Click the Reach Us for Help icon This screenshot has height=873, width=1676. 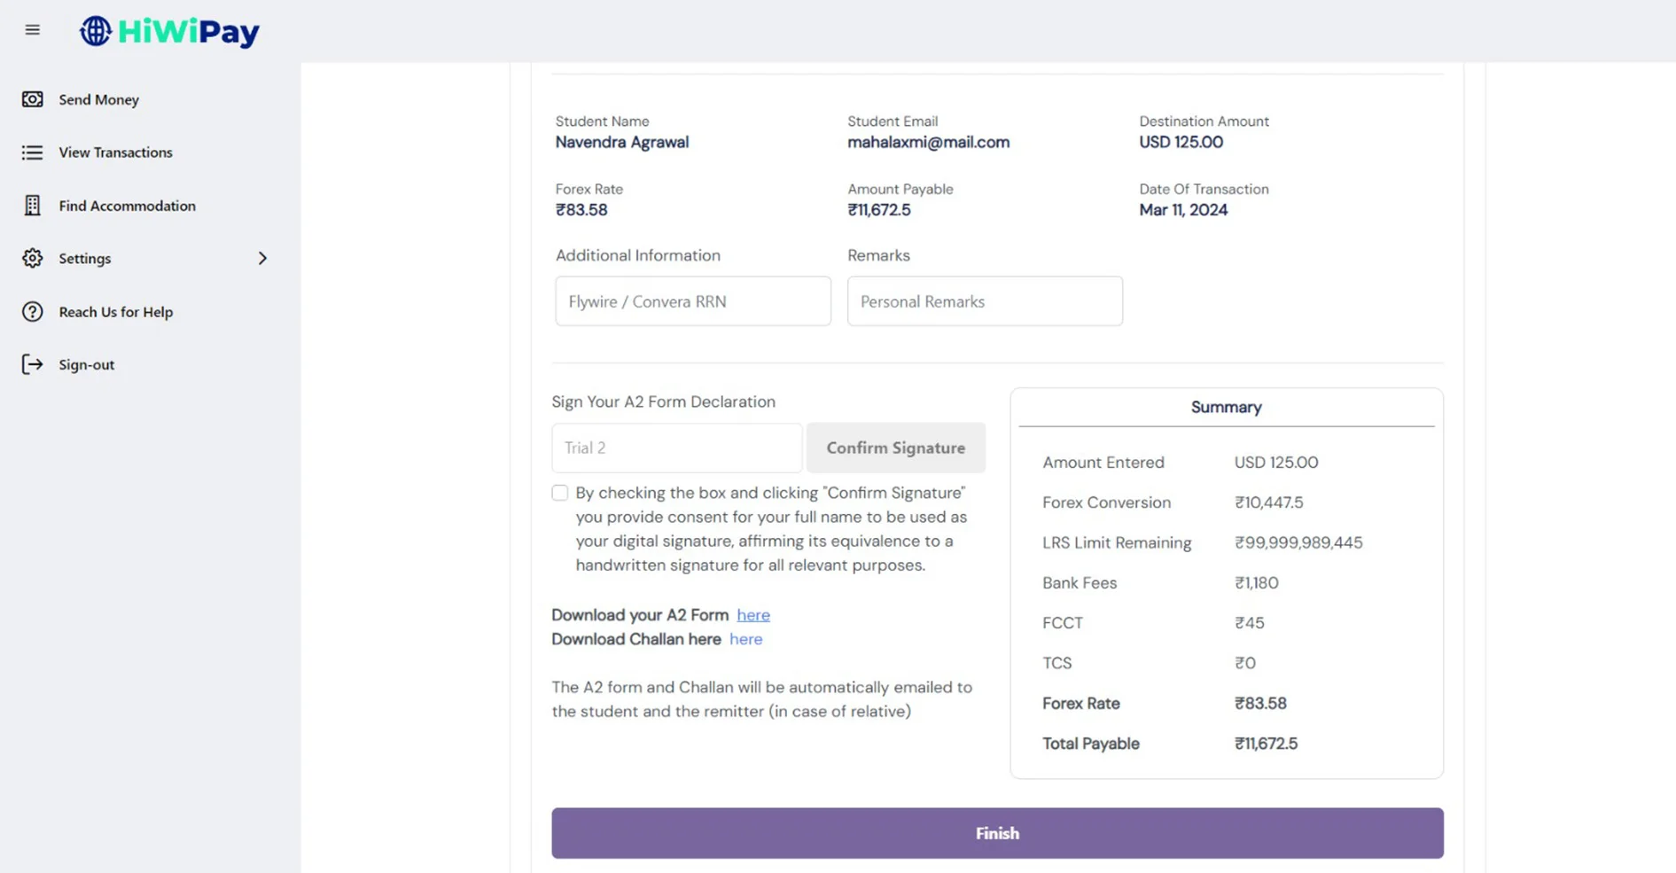(x=33, y=312)
